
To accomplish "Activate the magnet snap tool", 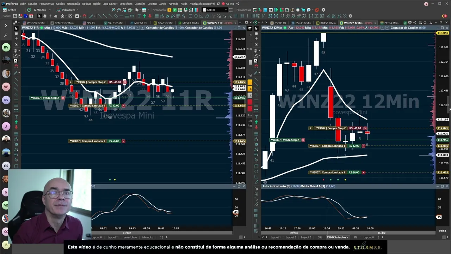I will (x=84, y=16).
